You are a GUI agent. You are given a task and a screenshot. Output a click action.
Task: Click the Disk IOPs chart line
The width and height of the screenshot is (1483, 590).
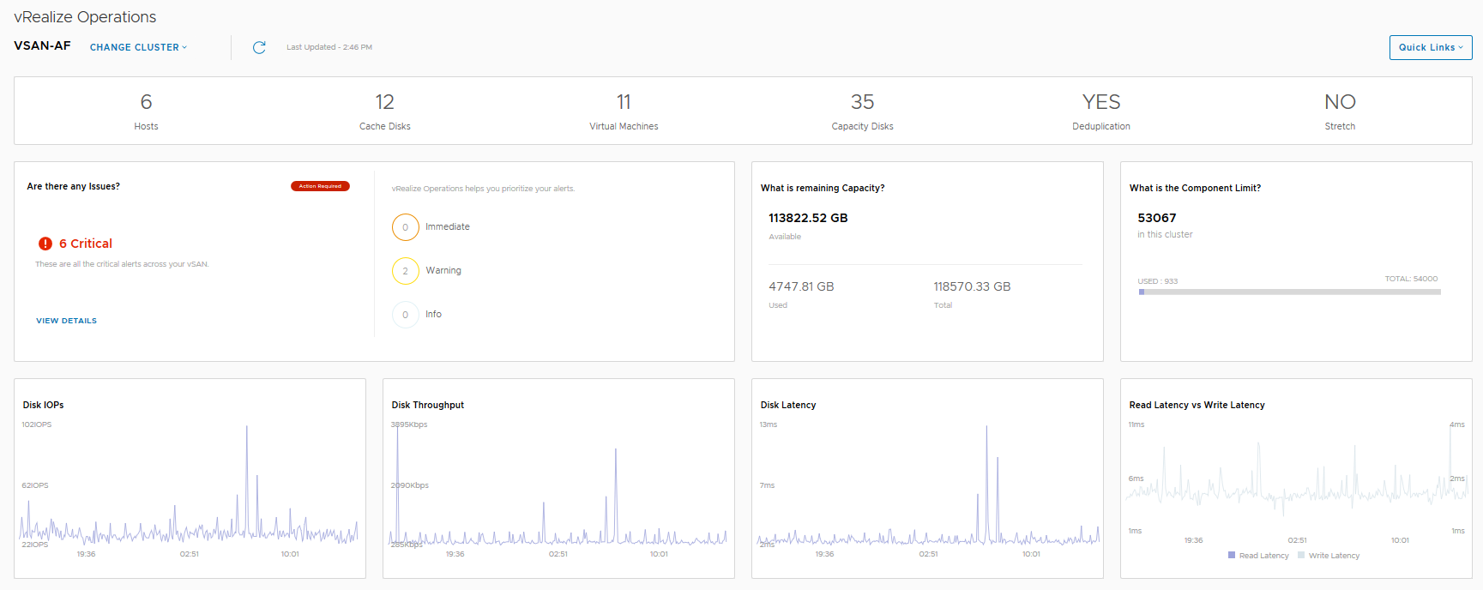pos(190,485)
